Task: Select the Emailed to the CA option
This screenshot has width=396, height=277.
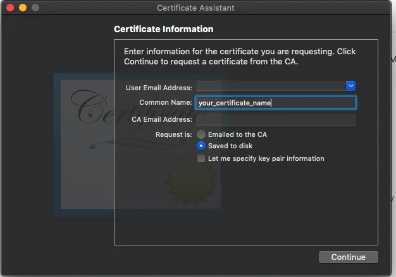Action: point(201,134)
